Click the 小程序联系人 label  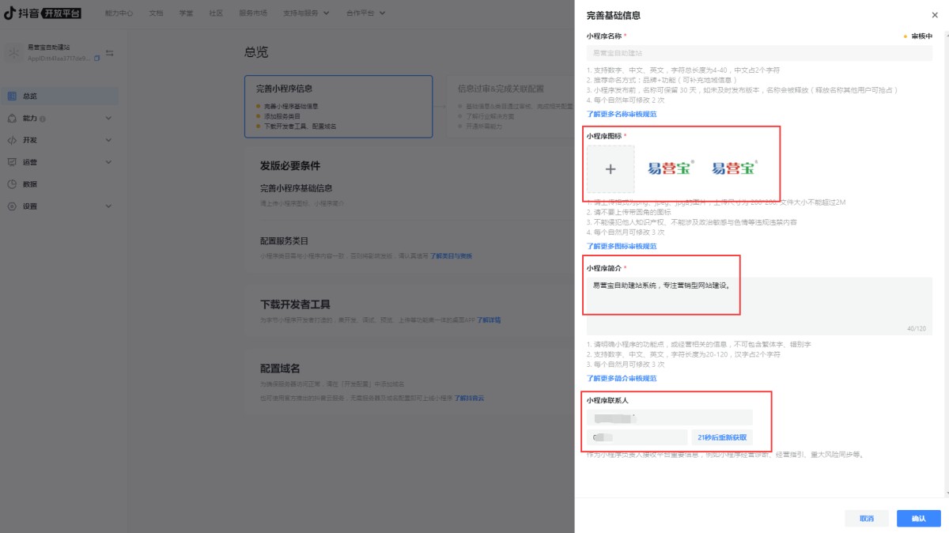[607, 400]
